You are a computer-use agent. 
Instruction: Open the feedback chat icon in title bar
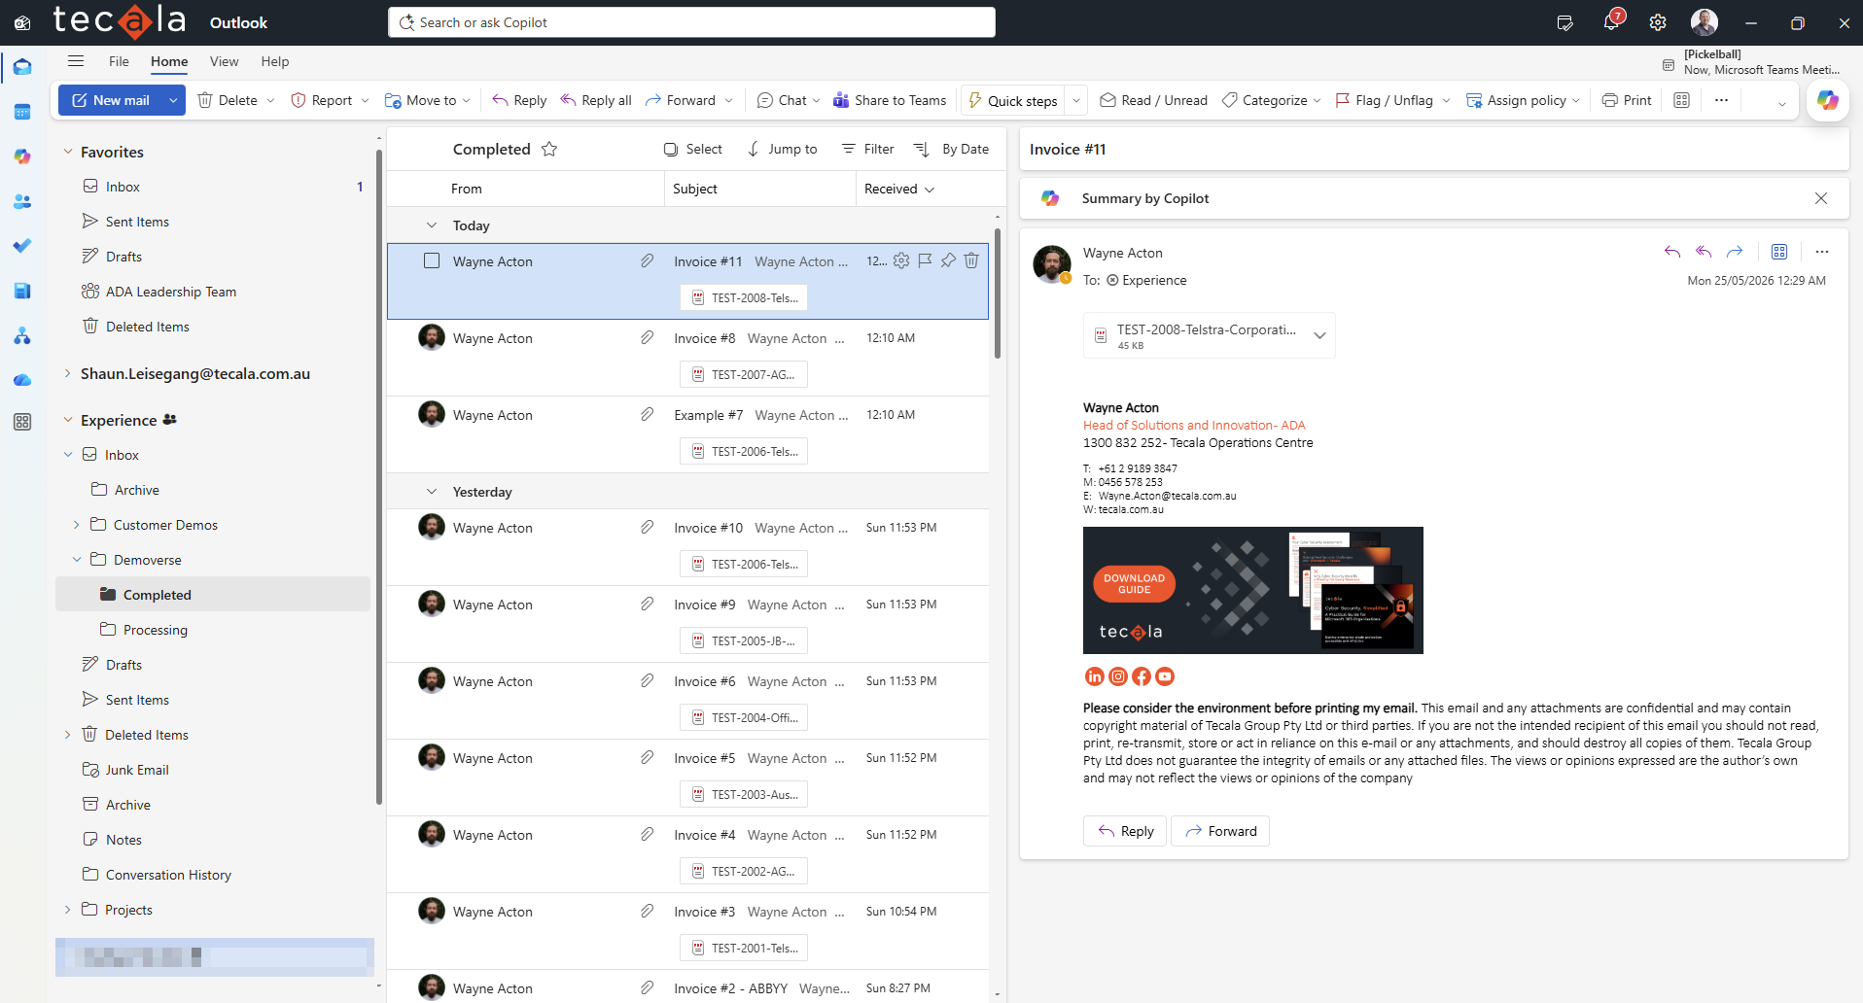pos(1565,22)
